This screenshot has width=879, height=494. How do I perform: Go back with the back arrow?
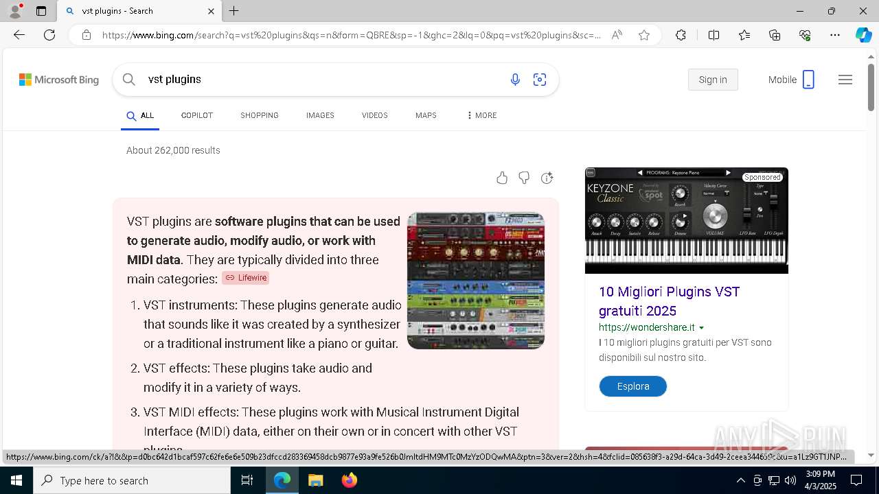[x=19, y=35]
